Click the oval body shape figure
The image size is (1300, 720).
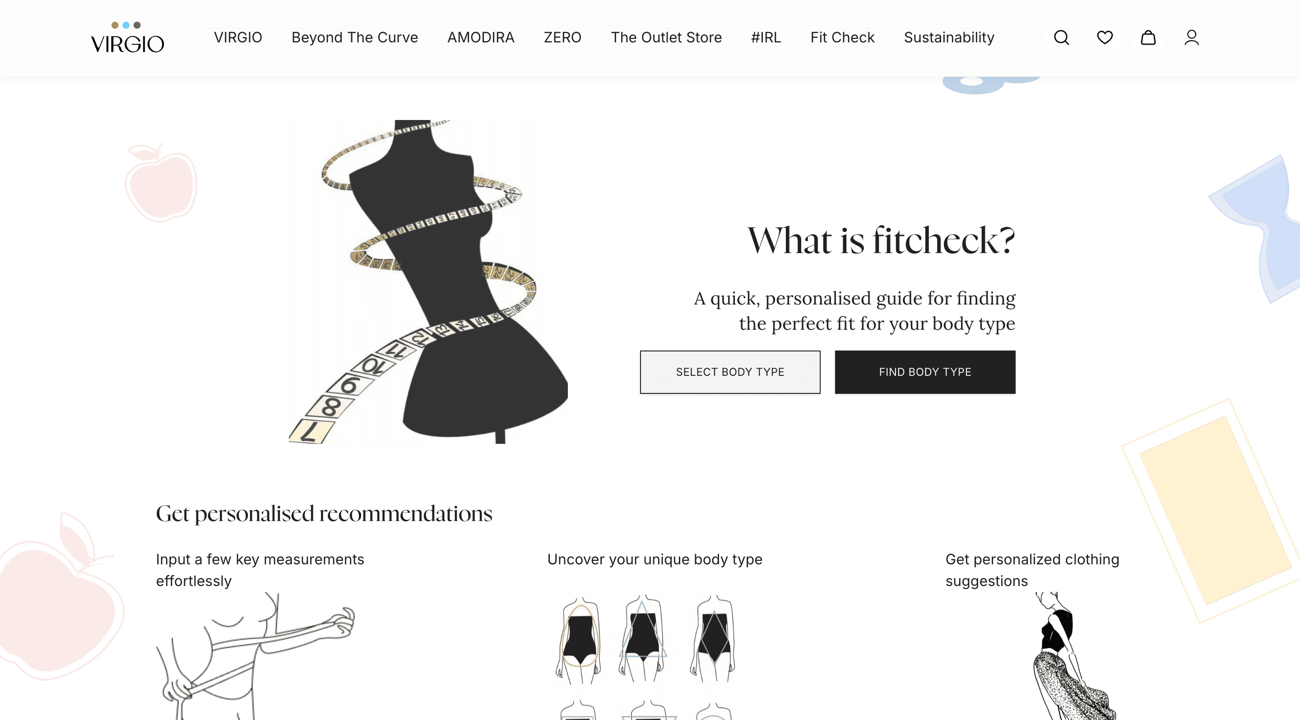pyautogui.click(x=579, y=640)
